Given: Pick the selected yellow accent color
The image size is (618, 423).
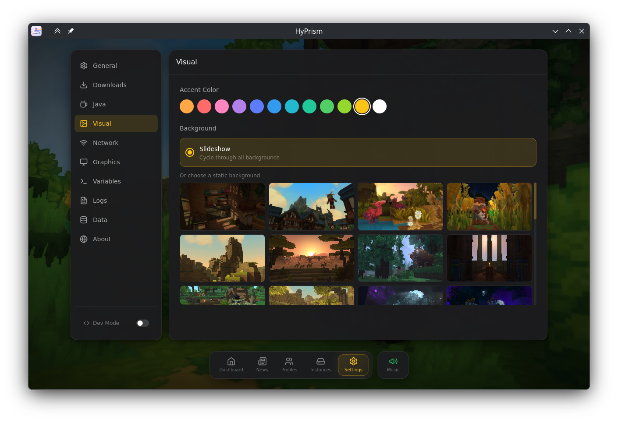Looking at the screenshot, I should (362, 106).
